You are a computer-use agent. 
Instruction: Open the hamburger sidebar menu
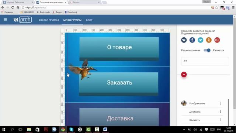pyautogui.click(x=5, y=20)
